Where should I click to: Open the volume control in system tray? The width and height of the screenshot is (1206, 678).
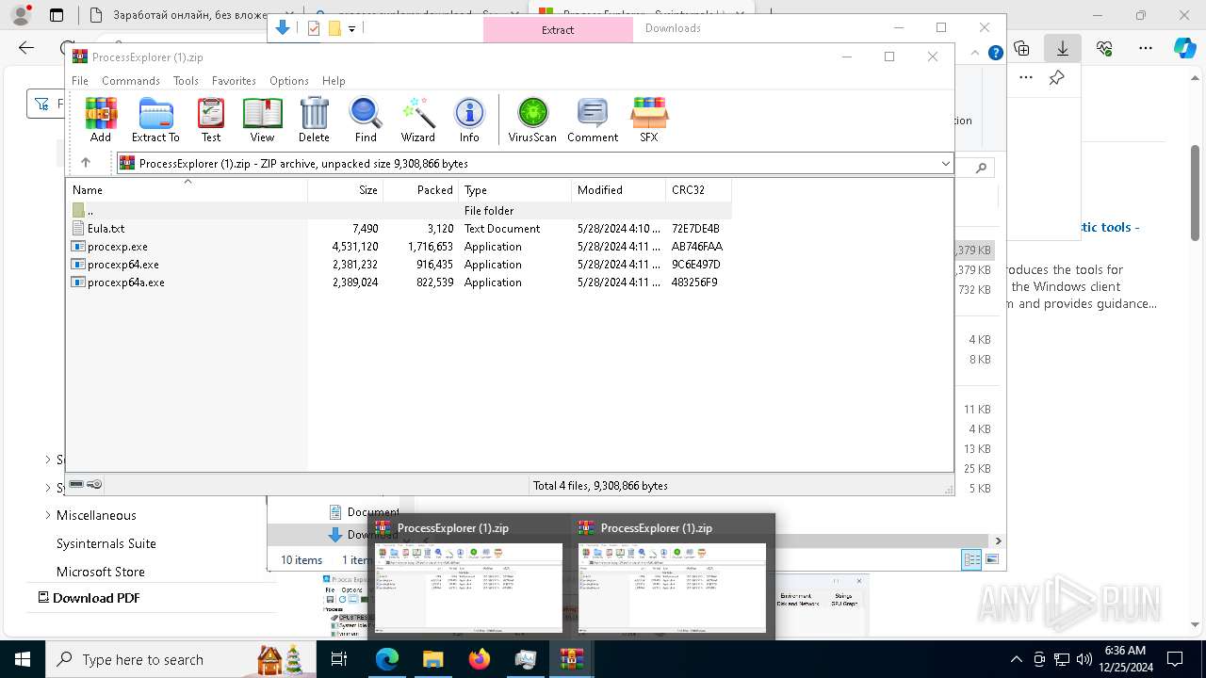click(x=1084, y=659)
